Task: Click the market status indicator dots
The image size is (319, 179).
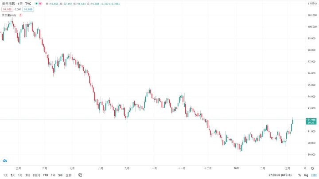Action: pos(38,4)
